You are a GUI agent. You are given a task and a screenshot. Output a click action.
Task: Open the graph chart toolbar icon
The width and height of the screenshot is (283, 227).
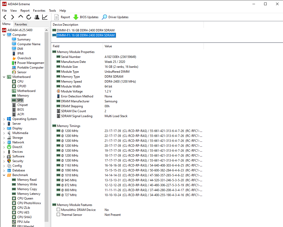point(45,17)
